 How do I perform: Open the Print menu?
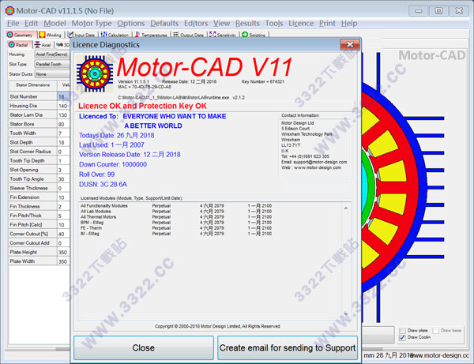tap(327, 23)
